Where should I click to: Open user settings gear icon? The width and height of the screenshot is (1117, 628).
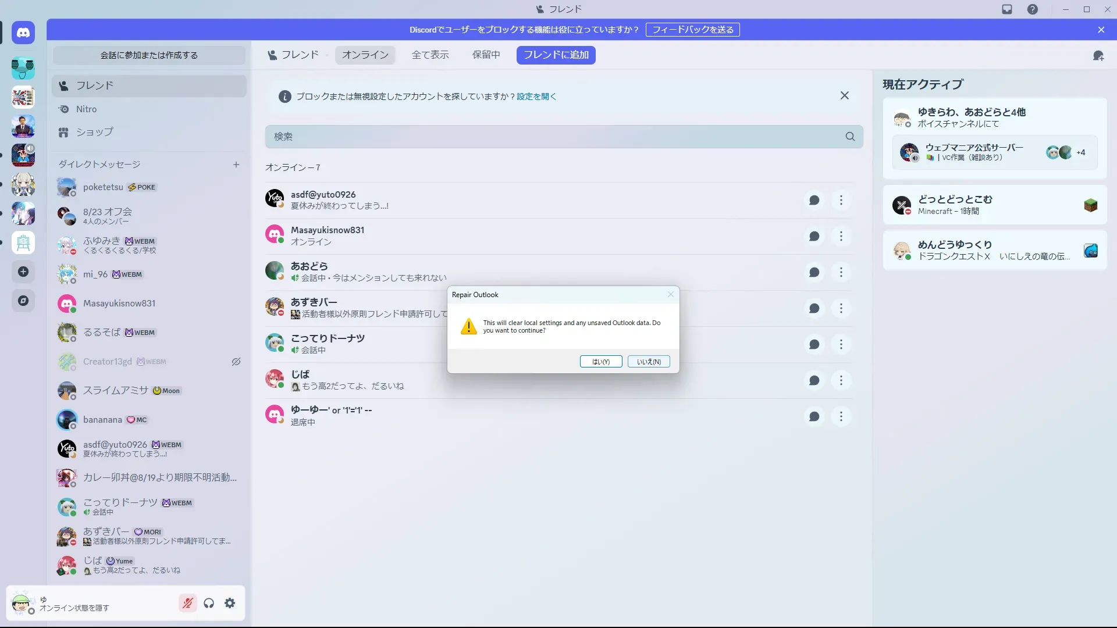click(230, 604)
